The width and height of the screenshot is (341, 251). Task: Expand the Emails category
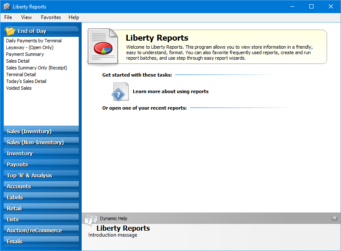click(x=41, y=241)
